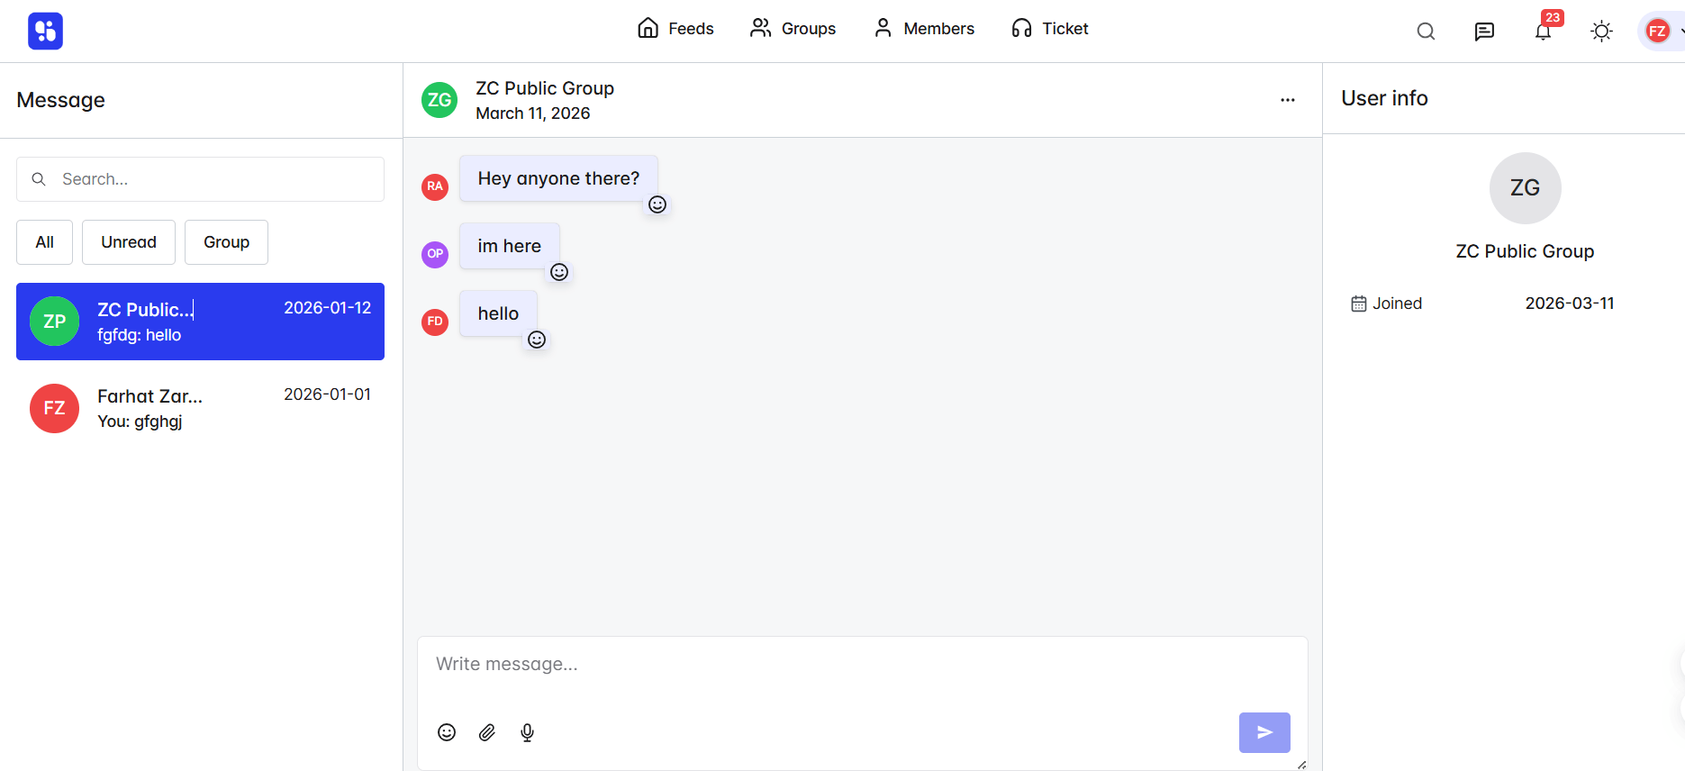
Task: Focus the Write message text area
Action: click(x=862, y=674)
